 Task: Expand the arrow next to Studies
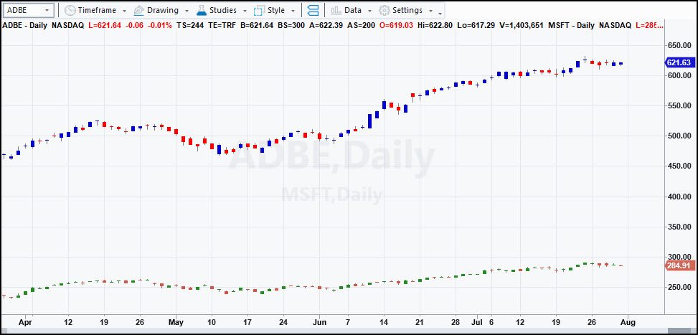[245, 11]
